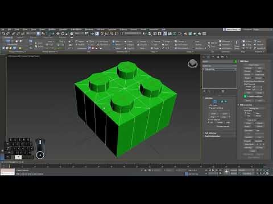Select Edge constraint radio in Edit Geometry
Image resolution: width=273 pixels, height=204 pixels.
pyautogui.click(x=255, y=113)
